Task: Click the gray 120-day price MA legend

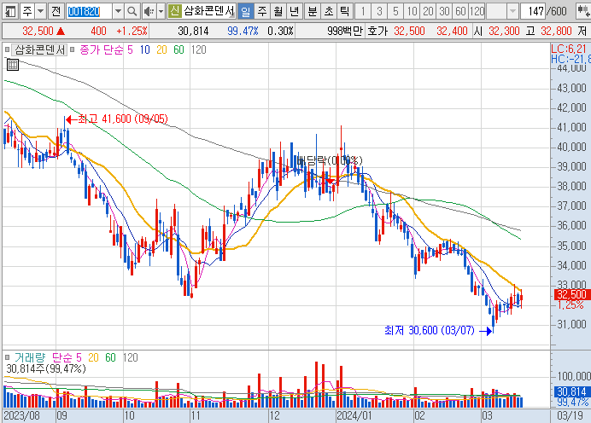Action: [198, 49]
